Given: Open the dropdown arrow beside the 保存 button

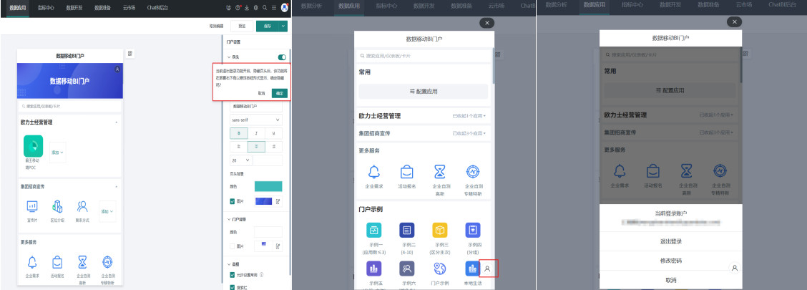Looking at the screenshot, I should click(x=283, y=26).
